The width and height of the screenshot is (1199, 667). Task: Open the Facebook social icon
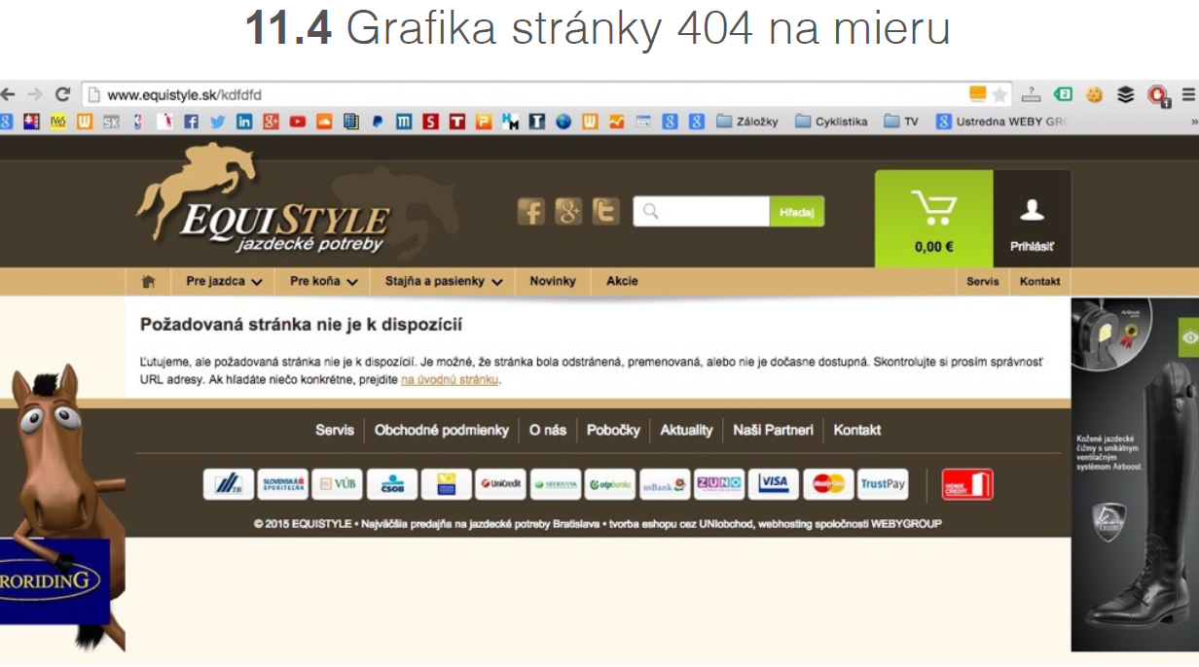[x=530, y=211]
